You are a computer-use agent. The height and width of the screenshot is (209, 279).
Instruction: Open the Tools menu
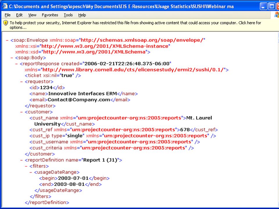(x=68, y=15)
